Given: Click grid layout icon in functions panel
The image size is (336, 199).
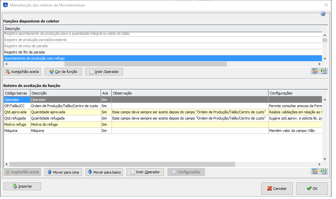Looking at the screenshot, I should point(315,71).
